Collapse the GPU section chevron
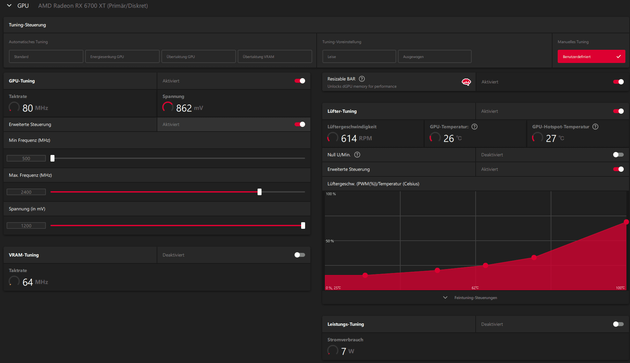 (9, 6)
